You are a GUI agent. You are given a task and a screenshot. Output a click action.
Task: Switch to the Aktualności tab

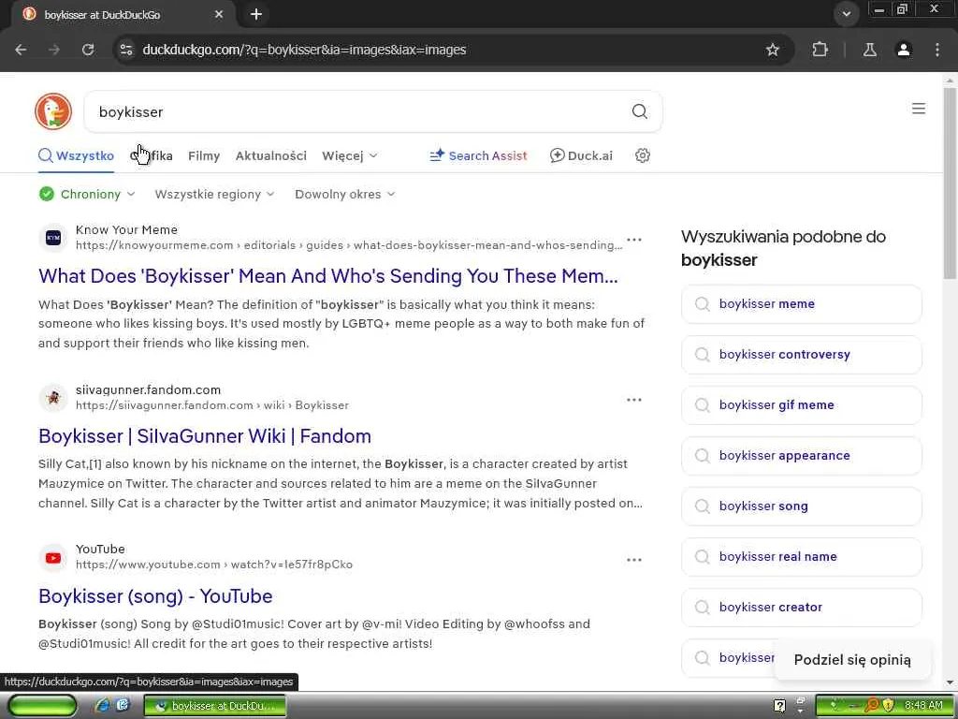pyautogui.click(x=271, y=156)
